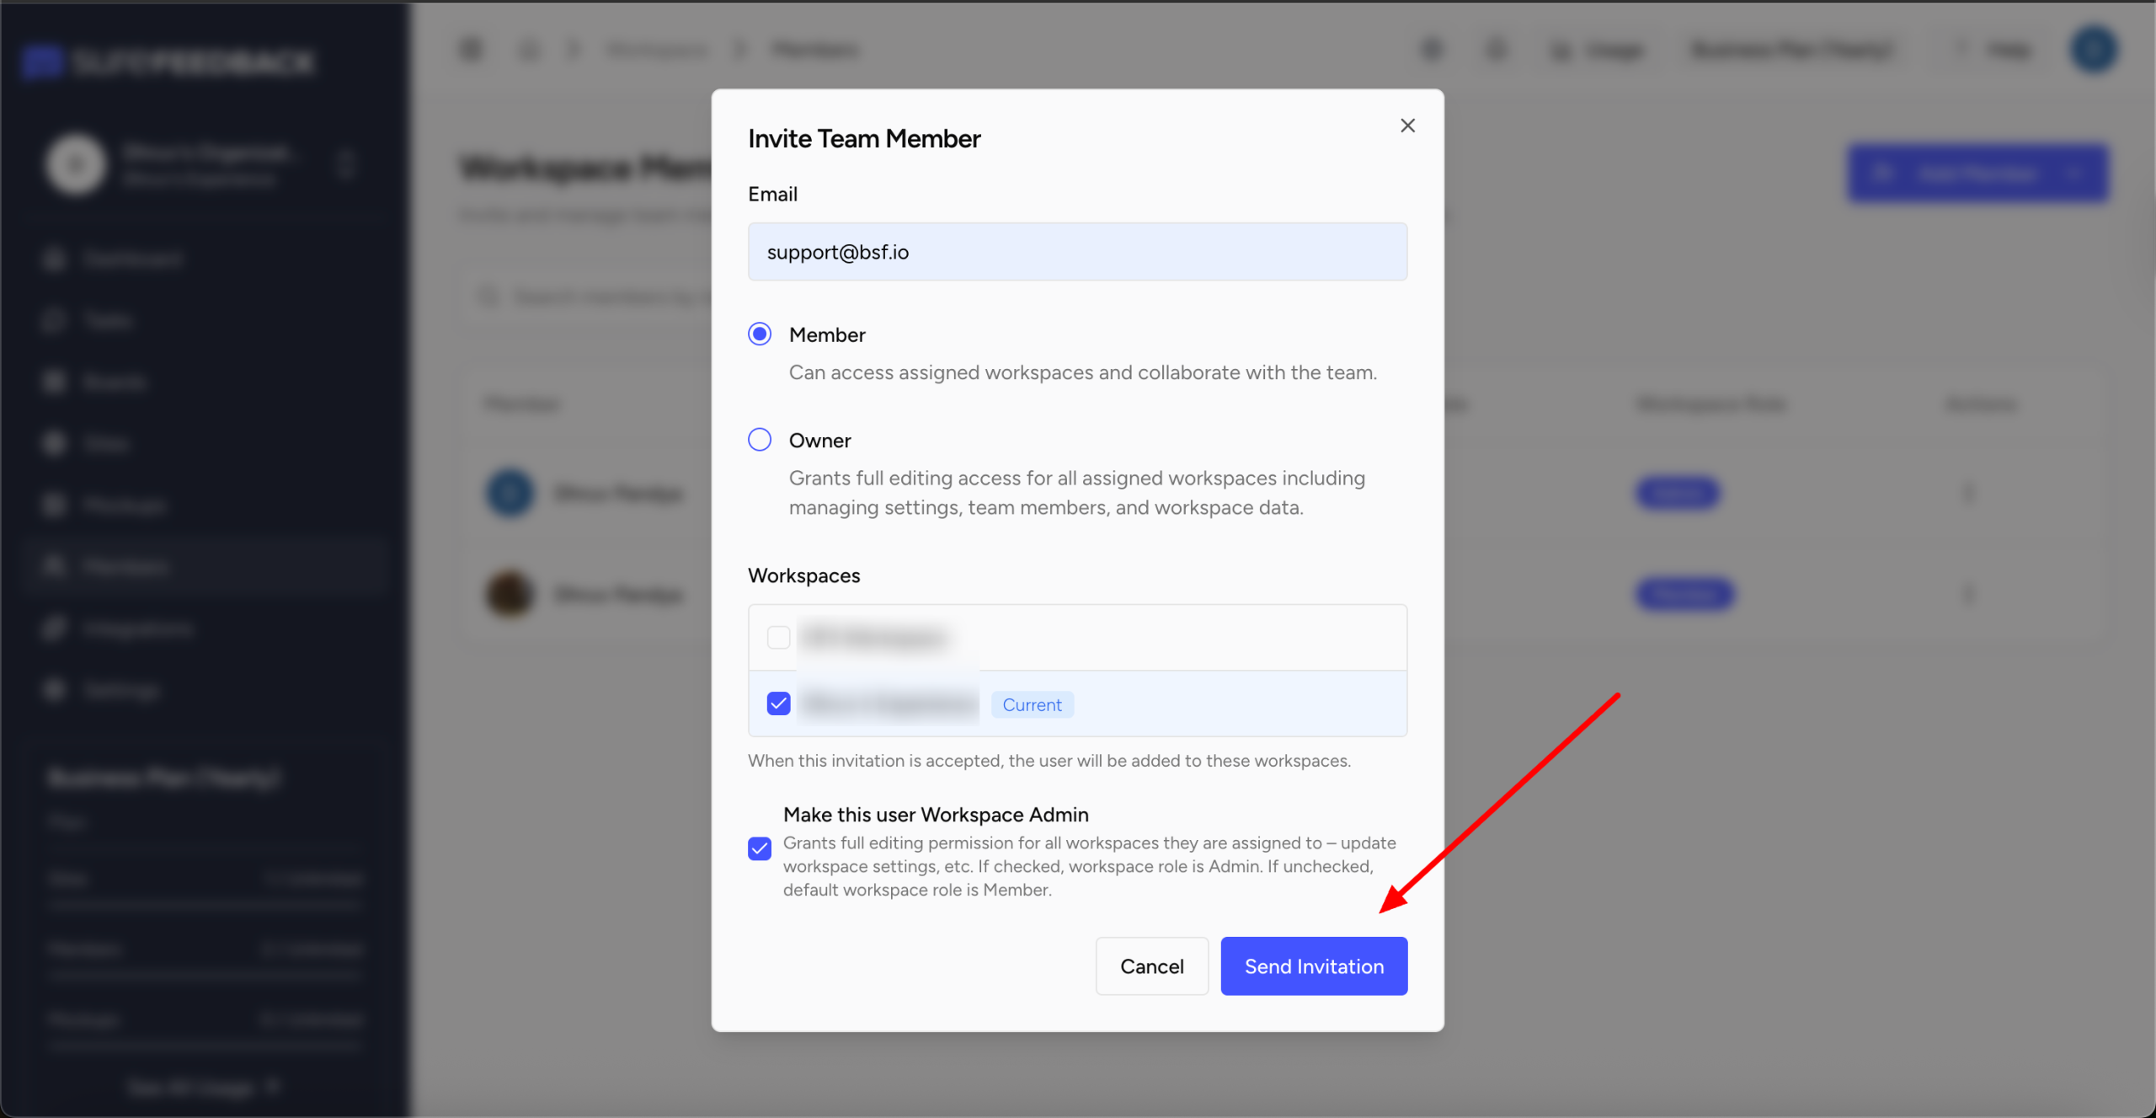Click Send Invitation button

[x=1313, y=966]
